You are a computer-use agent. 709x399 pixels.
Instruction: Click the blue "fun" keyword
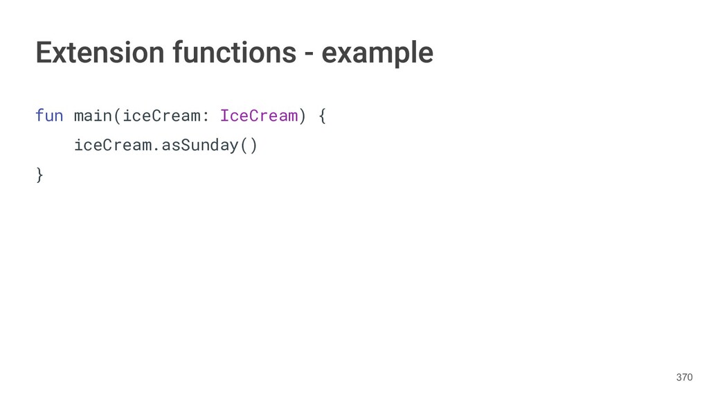[x=49, y=116]
